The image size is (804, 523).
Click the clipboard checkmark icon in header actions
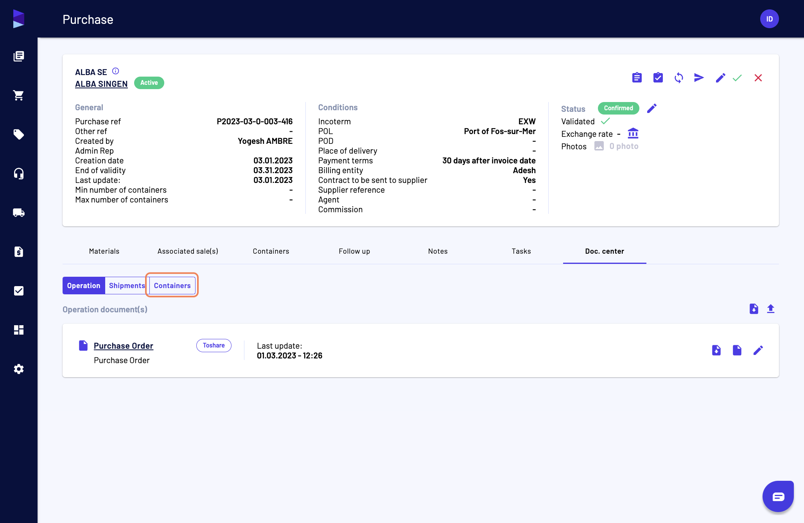658,78
